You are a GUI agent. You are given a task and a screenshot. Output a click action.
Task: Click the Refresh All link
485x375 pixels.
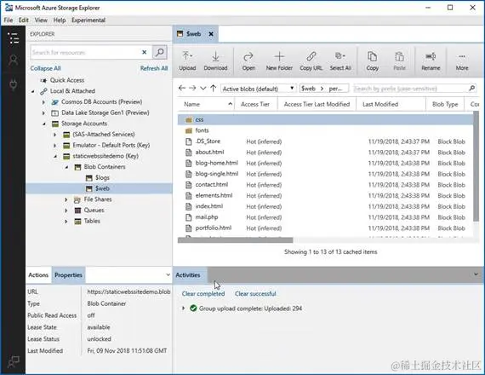pyautogui.click(x=154, y=68)
